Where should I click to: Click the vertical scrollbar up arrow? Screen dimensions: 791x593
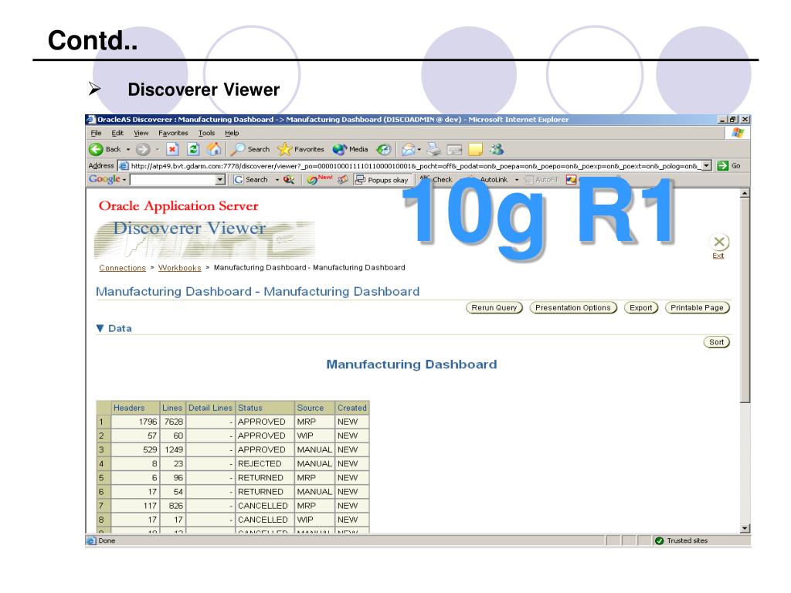click(745, 194)
